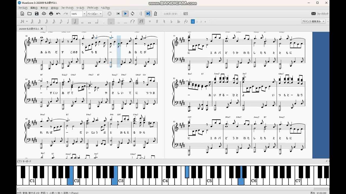Switch to voice 2

coord(197,22)
